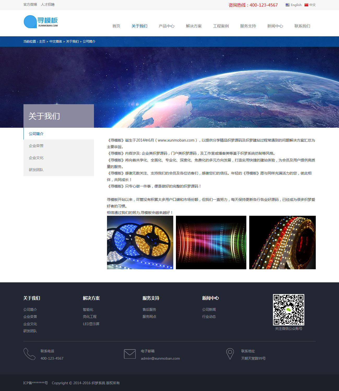Viewport: 339px width, 391px height.
Task: Click the US flag English language icon
Action: pyautogui.click(x=287, y=5)
